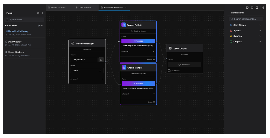Open settings gear icon

tap(263, 7)
